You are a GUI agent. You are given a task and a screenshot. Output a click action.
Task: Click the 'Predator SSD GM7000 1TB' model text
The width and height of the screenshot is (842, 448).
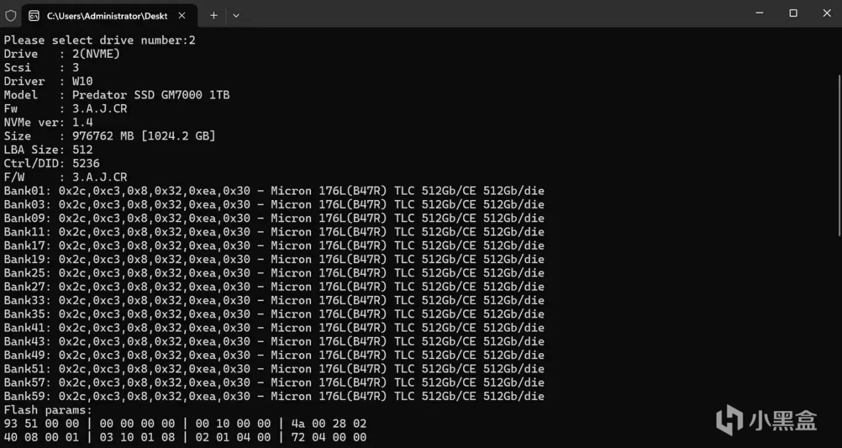(151, 95)
